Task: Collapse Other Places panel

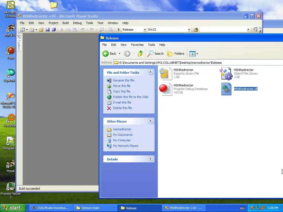Action: click(151, 121)
